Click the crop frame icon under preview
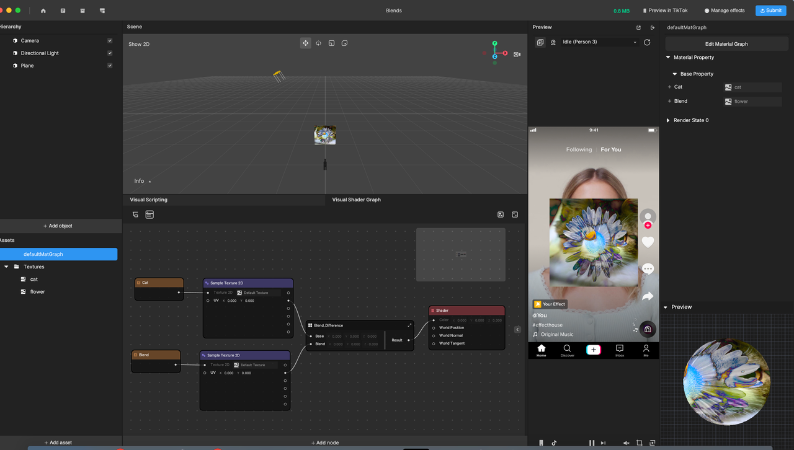 [639, 443]
